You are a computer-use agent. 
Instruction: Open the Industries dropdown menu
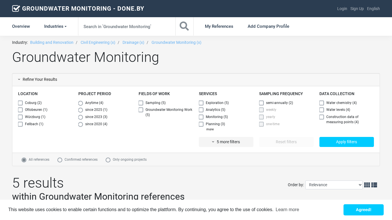(x=55, y=26)
